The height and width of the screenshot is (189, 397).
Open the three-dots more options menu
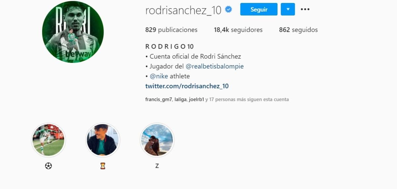click(305, 9)
